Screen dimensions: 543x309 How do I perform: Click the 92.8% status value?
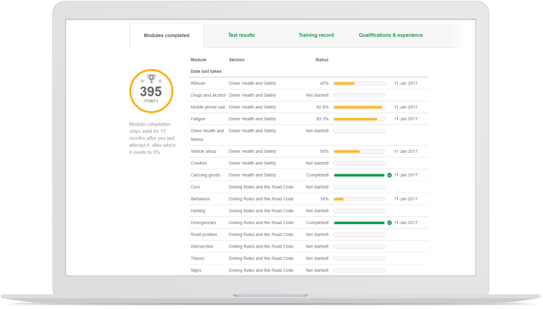[322, 107]
